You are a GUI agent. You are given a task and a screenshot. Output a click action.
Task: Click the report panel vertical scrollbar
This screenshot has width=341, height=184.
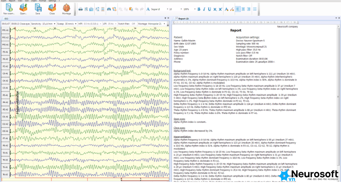338,96
